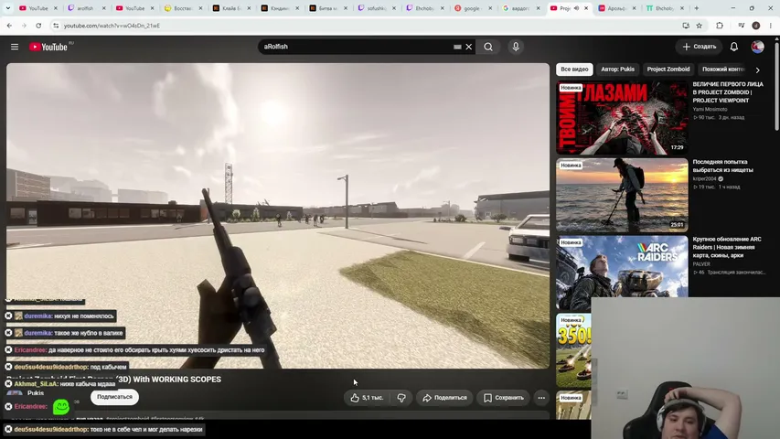780x439 pixels.
Task: Open the Chrome three-dot menu
Action: [771, 26]
